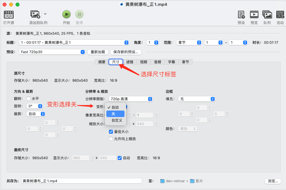286x190 pixels.
Task: Click the top crop value field
Action: tap(50, 122)
